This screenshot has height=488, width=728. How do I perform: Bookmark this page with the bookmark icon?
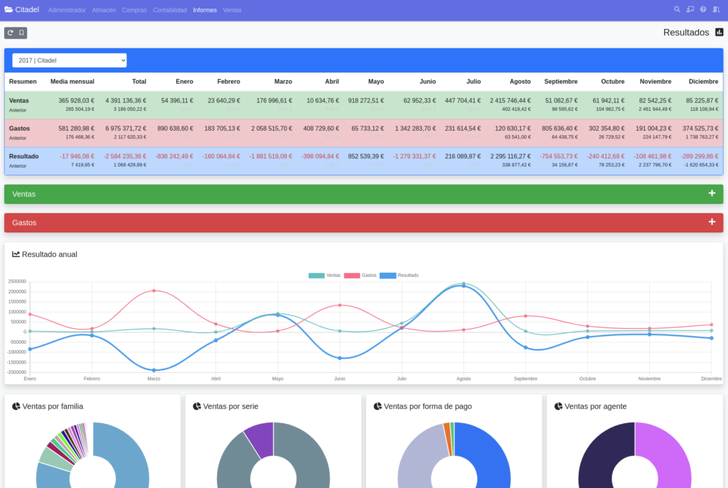click(x=21, y=33)
